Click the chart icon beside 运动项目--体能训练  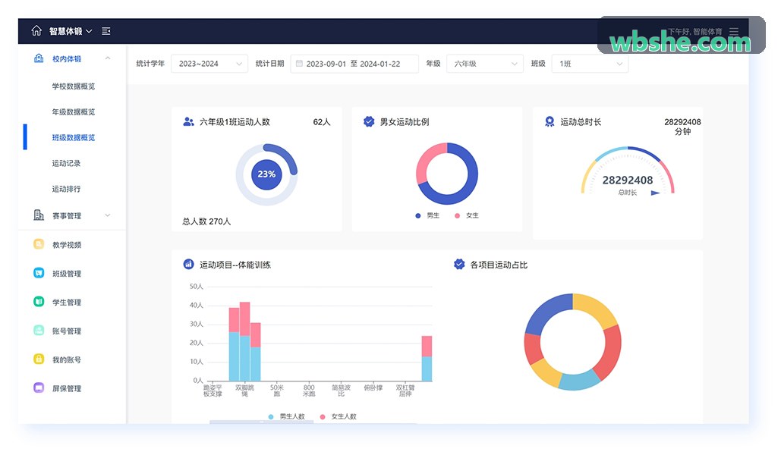pyautogui.click(x=188, y=265)
